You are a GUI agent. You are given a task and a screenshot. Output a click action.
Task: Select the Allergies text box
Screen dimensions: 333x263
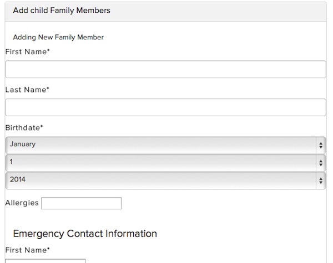click(81, 203)
